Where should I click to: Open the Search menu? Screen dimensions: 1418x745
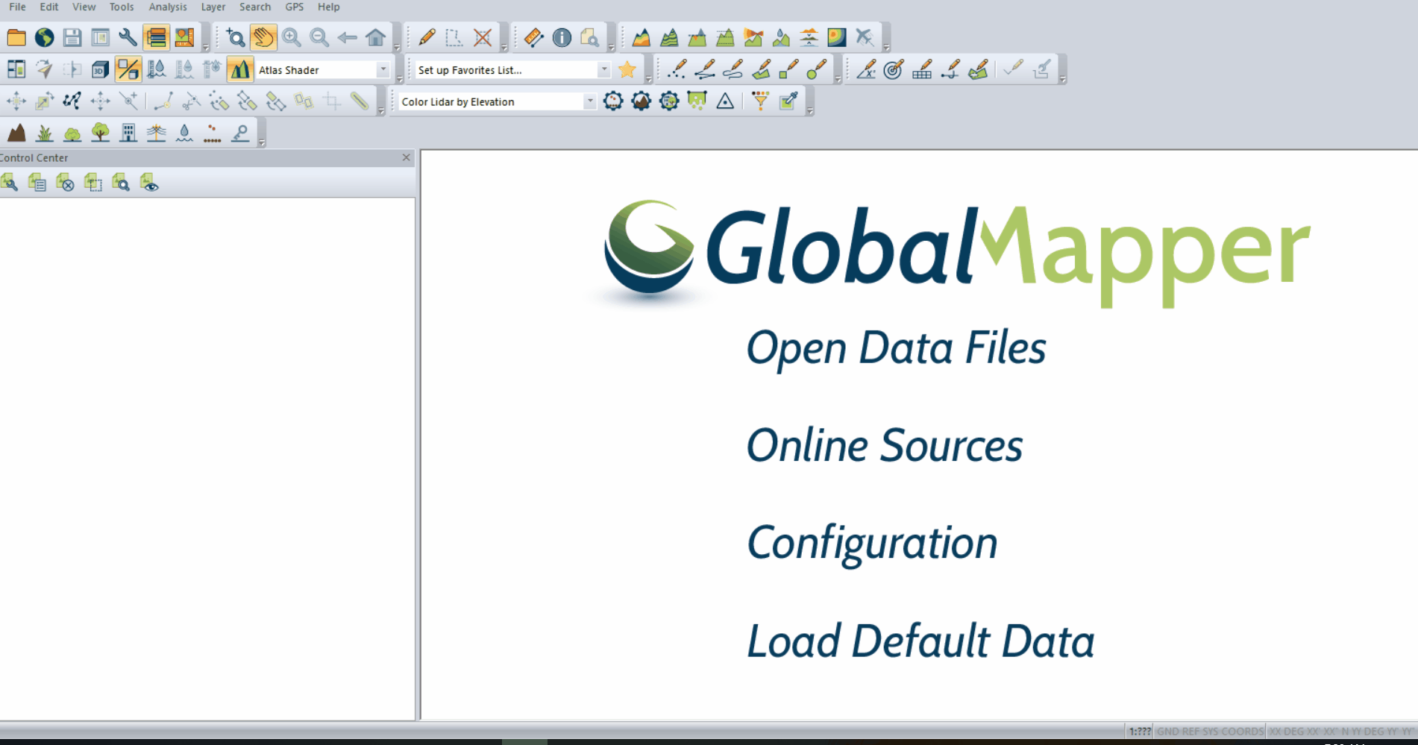[255, 7]
